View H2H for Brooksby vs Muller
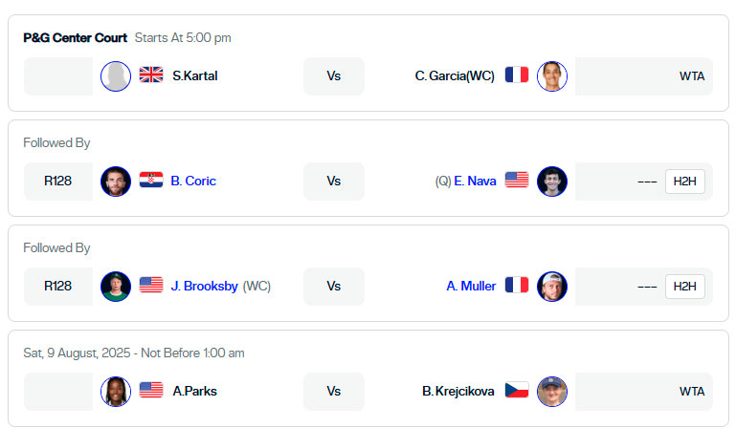 pos(685,287)
